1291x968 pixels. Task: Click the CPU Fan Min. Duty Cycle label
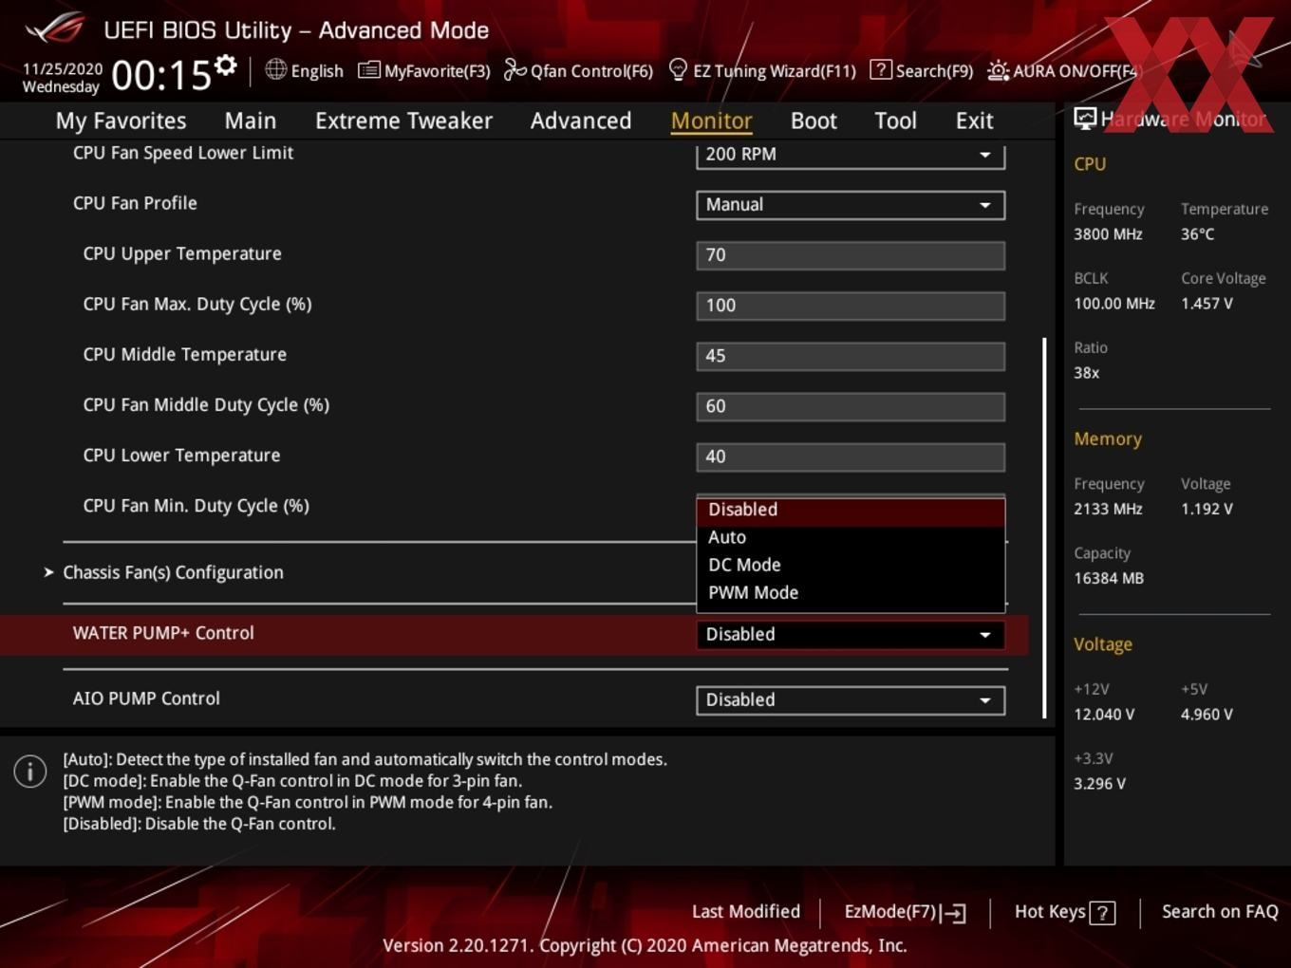tap(196, 506)
